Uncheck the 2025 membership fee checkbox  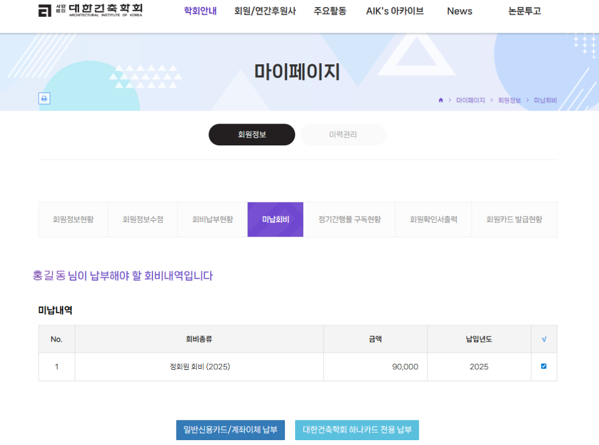coord(543,367)
